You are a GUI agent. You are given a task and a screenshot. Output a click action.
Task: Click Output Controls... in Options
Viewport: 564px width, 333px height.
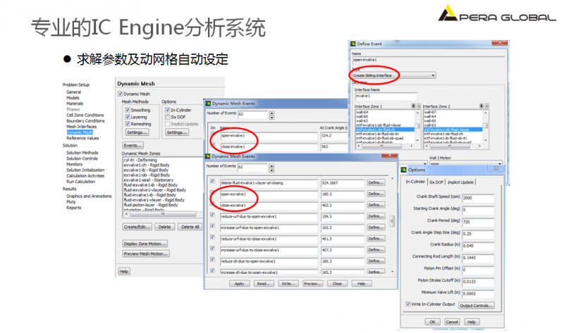coord(477,306)
